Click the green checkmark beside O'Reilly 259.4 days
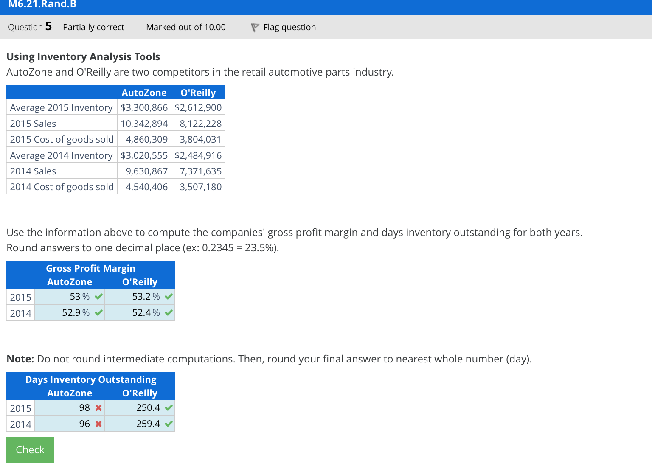This screenshot has width=652, height=472. [x=169, y=423]
